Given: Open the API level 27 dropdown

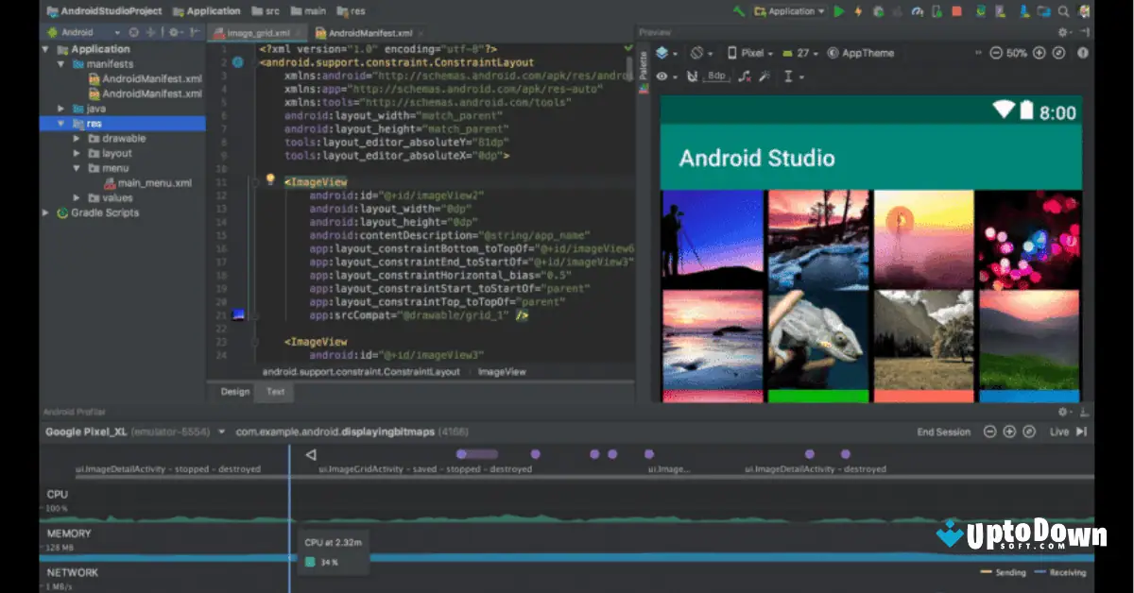Looking at the screenshot, I should (801, 54).
